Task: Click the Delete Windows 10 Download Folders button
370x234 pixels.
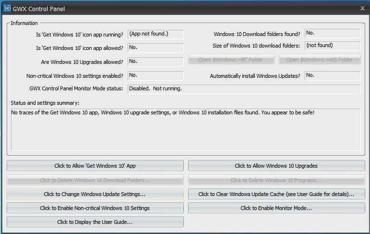Action: pyautogui.click(x=95, y=180)
